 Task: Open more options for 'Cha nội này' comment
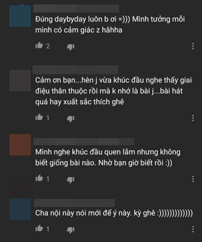click(193, 229)
